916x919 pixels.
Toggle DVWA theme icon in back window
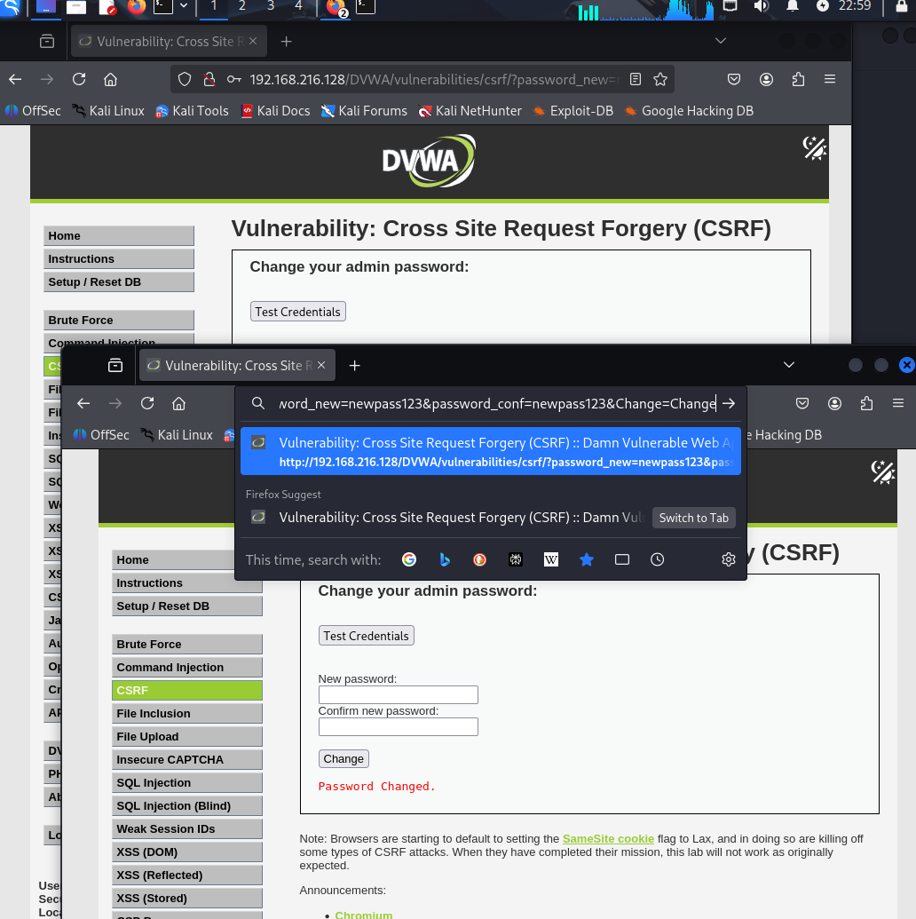[x=815, y=148]
